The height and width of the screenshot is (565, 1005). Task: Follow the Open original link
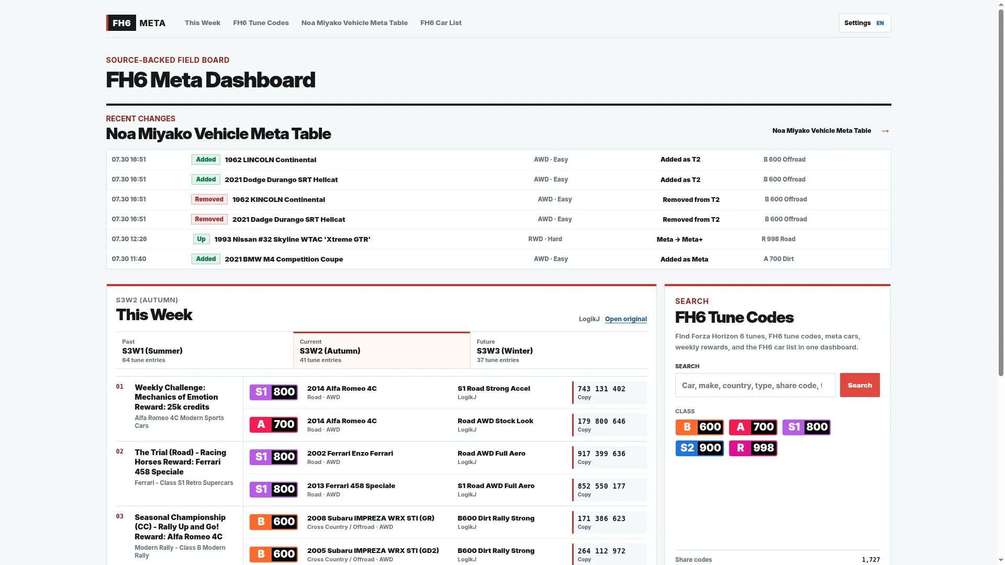pyautogui.click(x=626, y=319)
